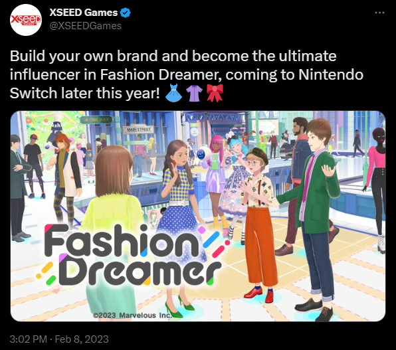Click the purple shirt emoji
The width and height of the screenshot is (396, 350).
tap(194, 93)
